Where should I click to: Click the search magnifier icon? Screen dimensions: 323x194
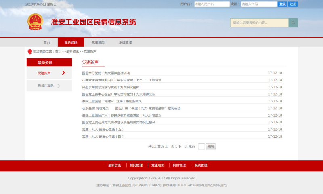coord(293,23)
